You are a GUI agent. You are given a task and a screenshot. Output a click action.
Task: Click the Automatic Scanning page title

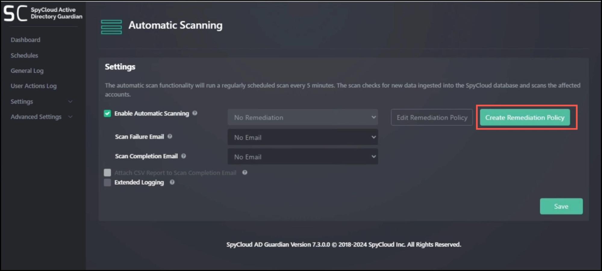click(176, 25)
